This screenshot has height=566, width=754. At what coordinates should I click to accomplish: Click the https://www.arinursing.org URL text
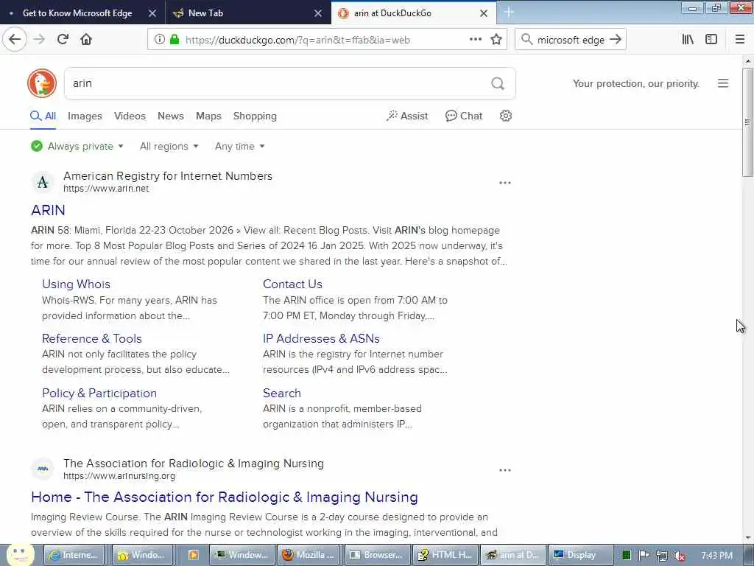pyautogui.click(x=119, y=476)
